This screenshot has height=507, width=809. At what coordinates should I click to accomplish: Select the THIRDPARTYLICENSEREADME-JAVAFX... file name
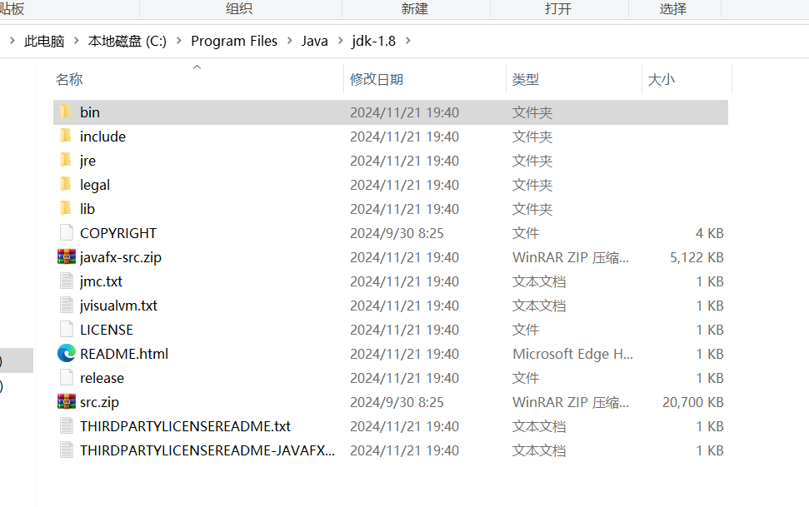[x=207, y=450]
